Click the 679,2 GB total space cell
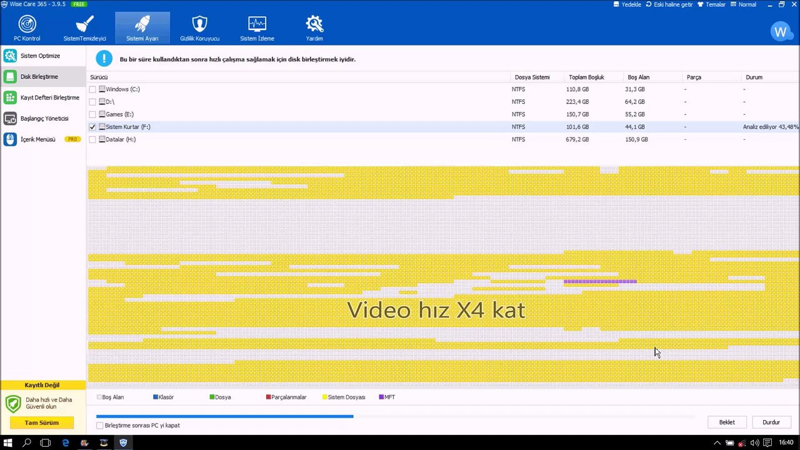 577,139
